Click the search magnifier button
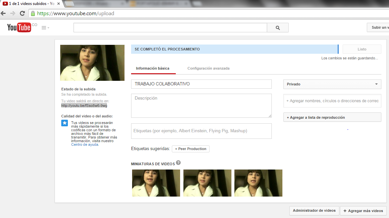Viewport: 389px width, 218px height. pos(277,28)
